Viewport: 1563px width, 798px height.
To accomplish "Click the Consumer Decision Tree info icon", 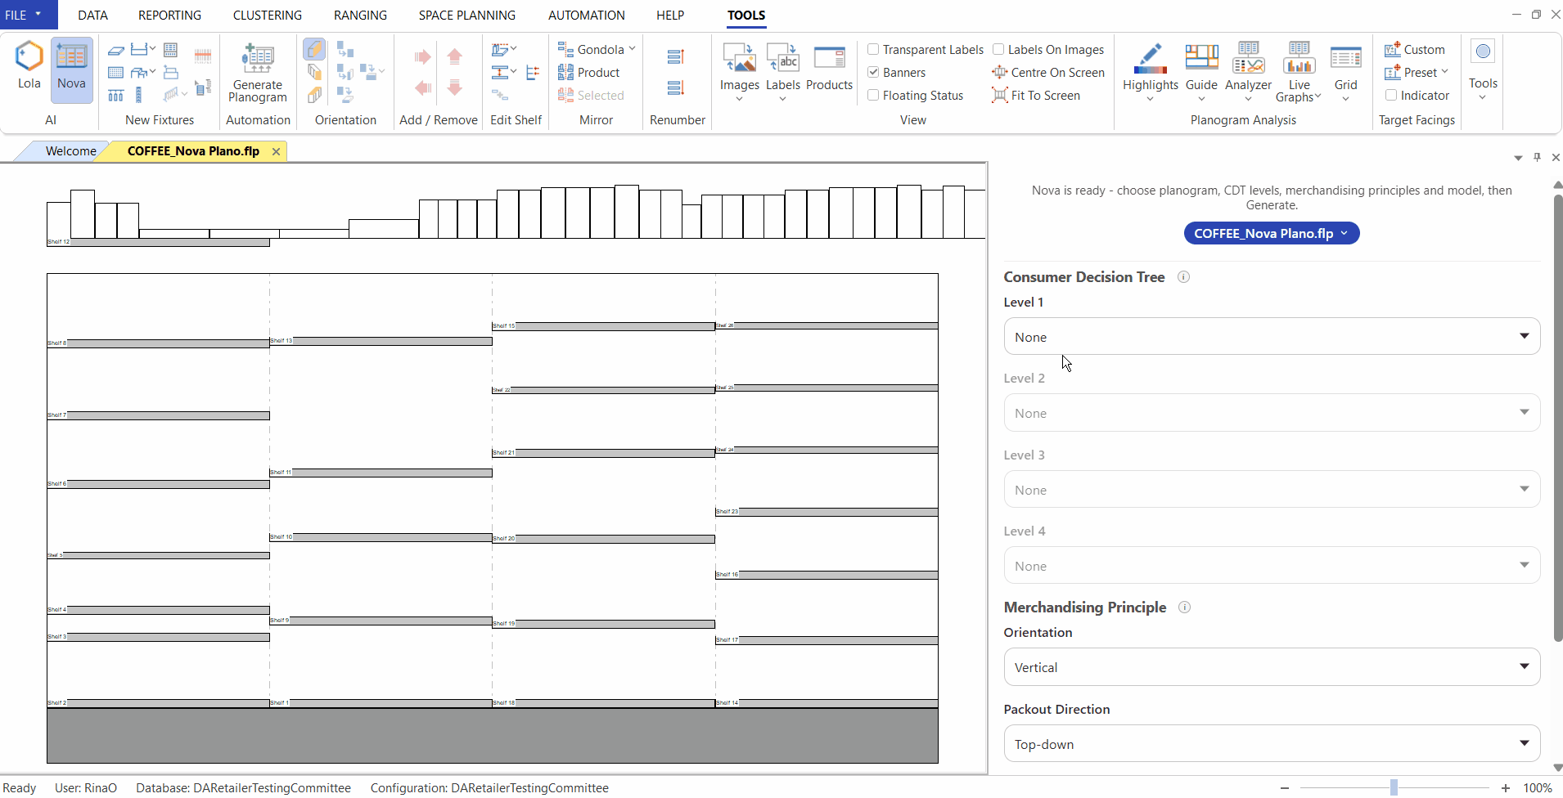I will pyautogui.click(x=1183, y=277).
